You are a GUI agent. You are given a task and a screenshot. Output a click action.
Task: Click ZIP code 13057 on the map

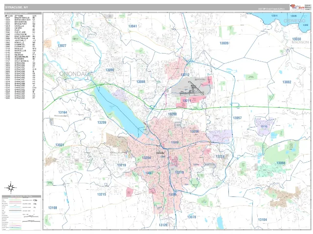237,118
